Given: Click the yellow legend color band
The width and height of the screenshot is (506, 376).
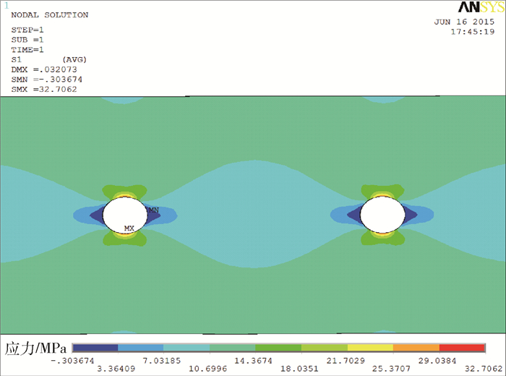Looking at the screenshot, I should pos(369,348).
